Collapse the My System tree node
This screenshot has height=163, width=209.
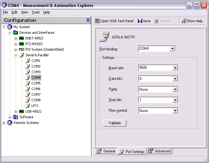click(4, 27)
